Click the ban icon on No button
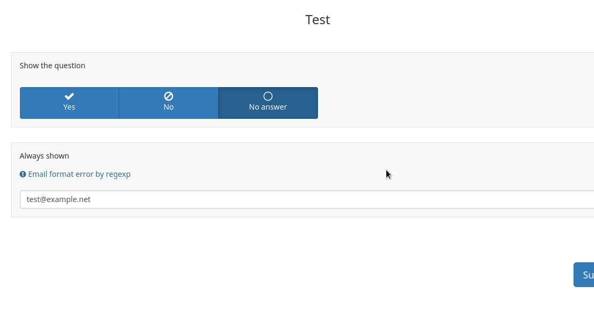This screenshot has width=594, height=315. click(168, 96)
